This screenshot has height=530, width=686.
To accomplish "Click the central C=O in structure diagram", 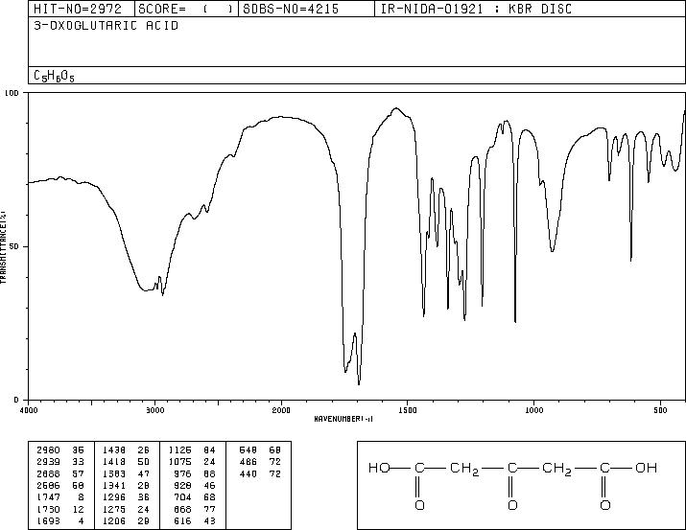I will click(x=512, y=486).
